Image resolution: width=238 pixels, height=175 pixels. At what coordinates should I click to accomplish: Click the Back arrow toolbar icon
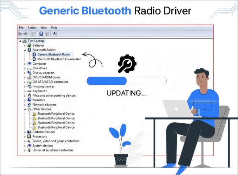tap(20, 34)
